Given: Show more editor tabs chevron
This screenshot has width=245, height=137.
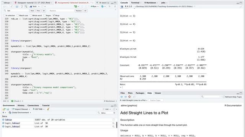Looking at the screenshot, I should (108, 3).
